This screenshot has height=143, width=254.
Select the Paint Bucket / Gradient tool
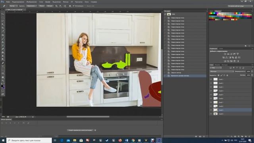[x=3, y=52]
